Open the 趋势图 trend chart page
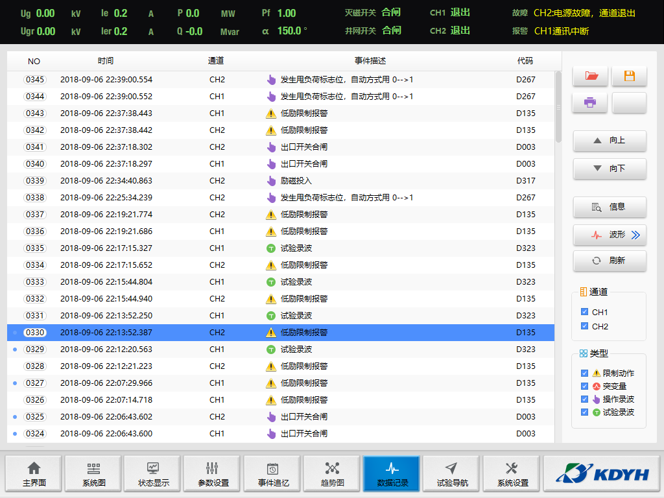Image resolution: width=664 pixels, height=498 pixels. [x=332, y=473]
